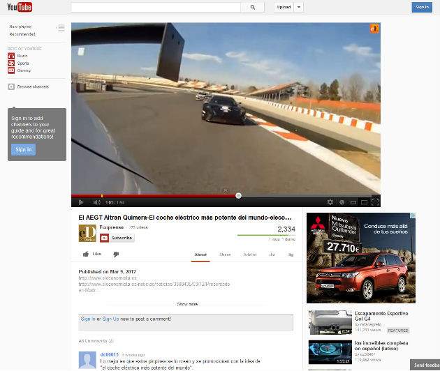Open commenter dc00013's profile
Screen dimensions: 440x371
coord(110,355)
